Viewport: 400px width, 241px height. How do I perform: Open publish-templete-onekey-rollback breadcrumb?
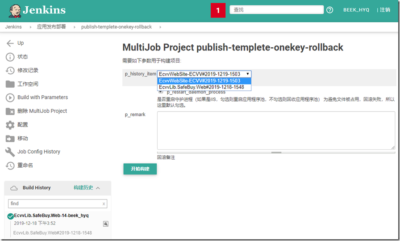117,27
